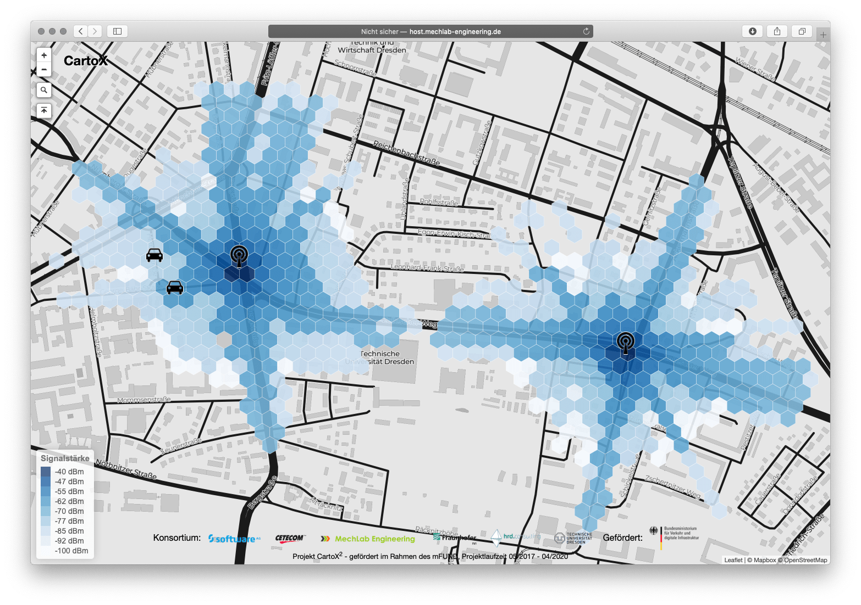Show Safari downloads

point(752,31)
